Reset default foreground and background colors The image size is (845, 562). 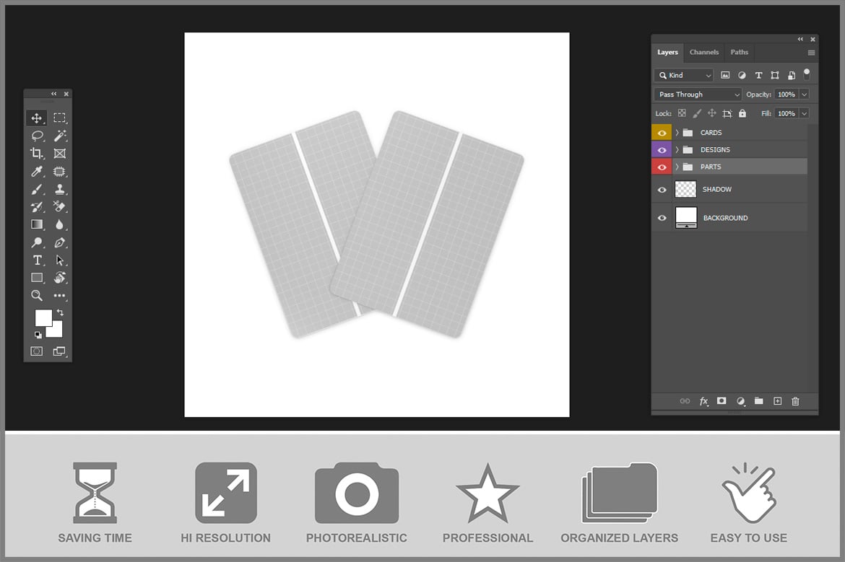[38, 335]
